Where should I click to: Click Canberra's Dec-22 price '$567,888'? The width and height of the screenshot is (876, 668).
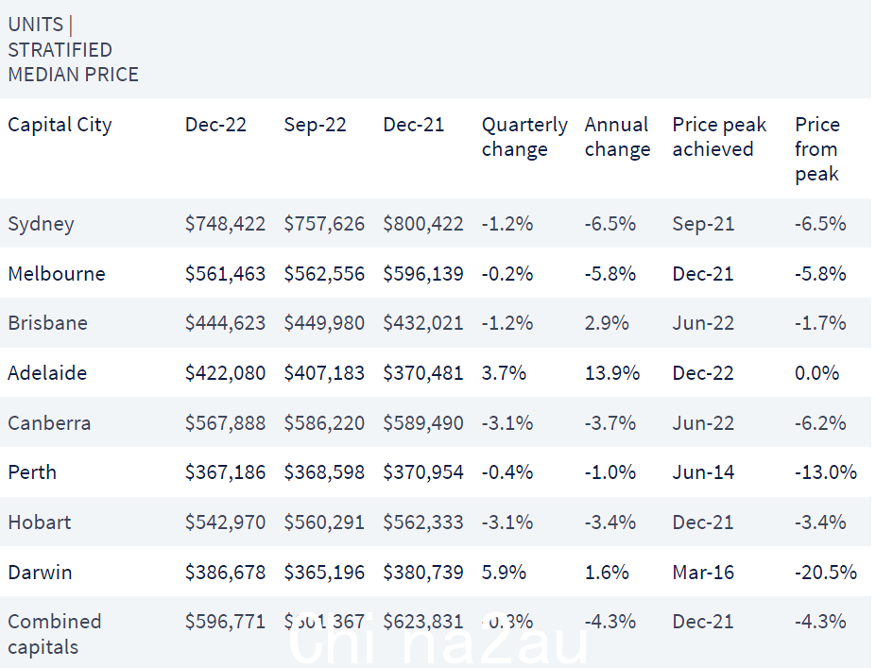[x=225, y=422]
